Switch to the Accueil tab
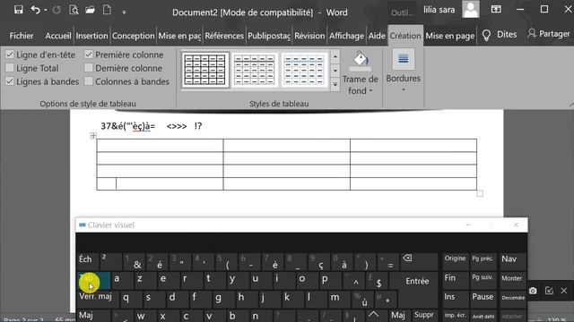574x322 pixels. [x=57, y=36]
